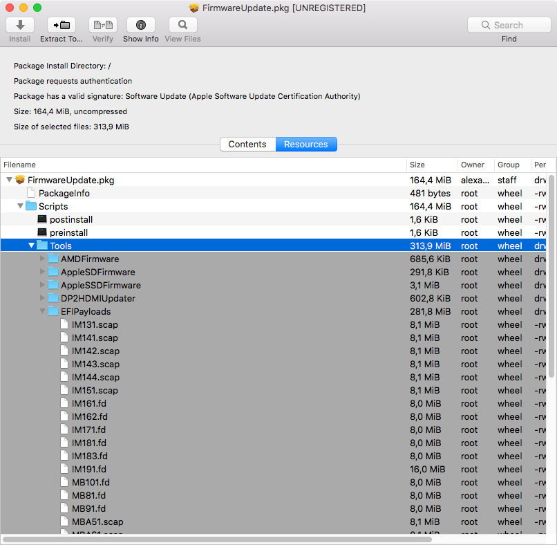Sort by the Group column header
Image resolution: width=557 pixels, height=545 pixels.
coord(512,165)
